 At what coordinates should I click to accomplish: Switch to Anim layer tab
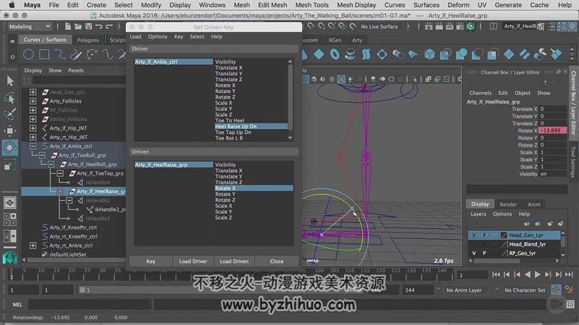[534, 204]
